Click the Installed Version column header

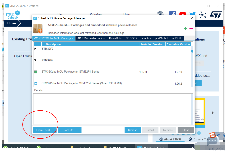[152, 44]
